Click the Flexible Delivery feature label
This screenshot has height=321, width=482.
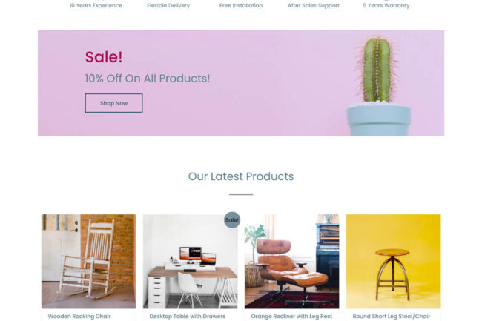tap(168, 5)
